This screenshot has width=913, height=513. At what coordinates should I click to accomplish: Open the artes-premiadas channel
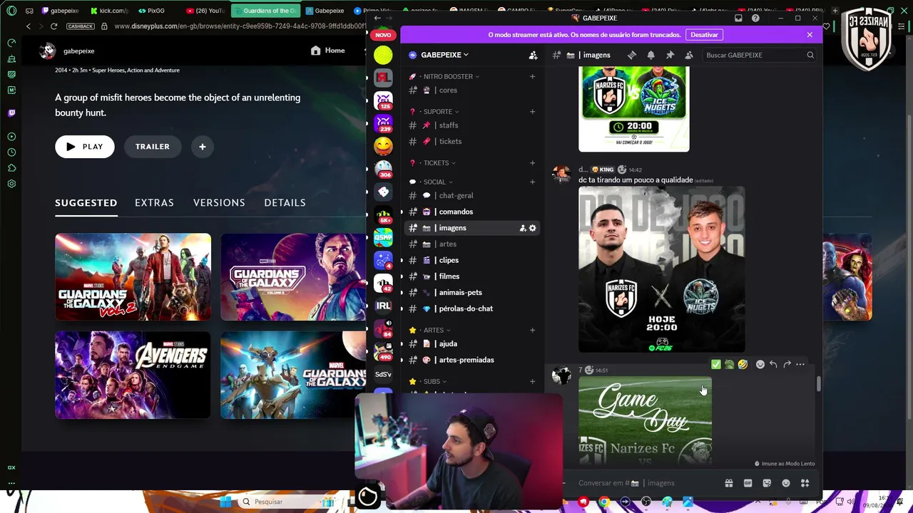(x=472, y=360)
